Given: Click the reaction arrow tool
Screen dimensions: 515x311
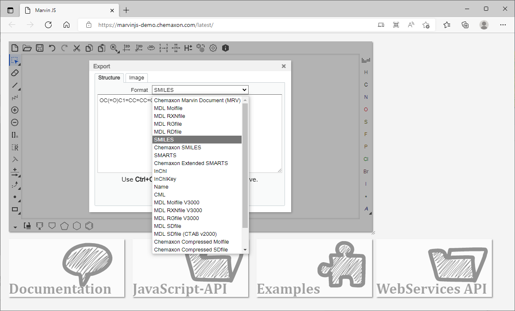Looking at the screenshot, I should pyautogui.click(x=15, y=172).
